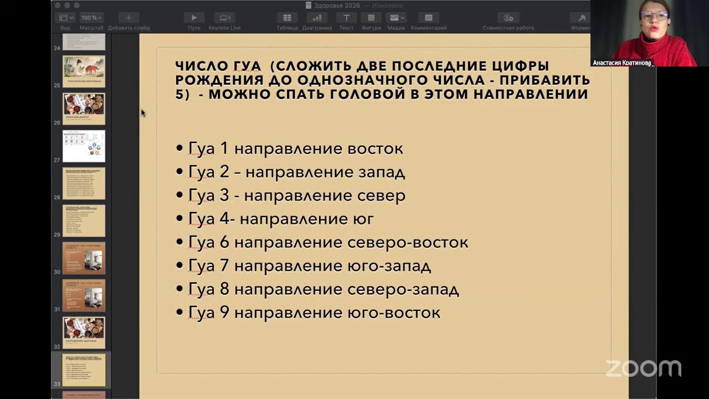Screen dimensions: 709x399
Task: Open the View (Вид) menu button
Action: (x=65, y=18)
